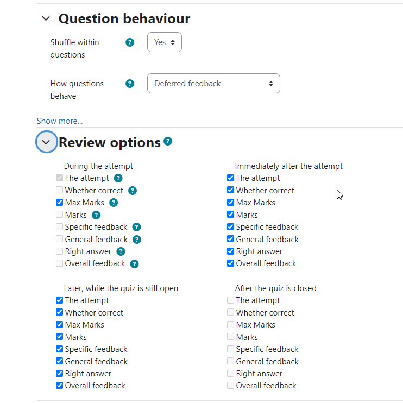
Task: Open the Deferred feedback behaviour dropdown
Action: [213, 84]
